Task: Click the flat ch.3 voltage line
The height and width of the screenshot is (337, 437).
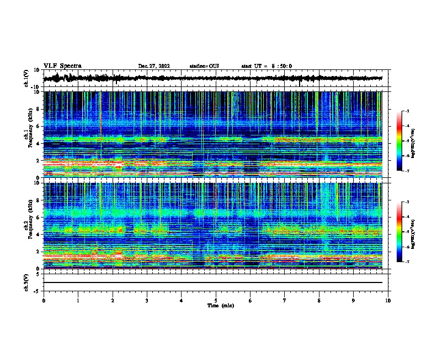Action: point(213,282)
